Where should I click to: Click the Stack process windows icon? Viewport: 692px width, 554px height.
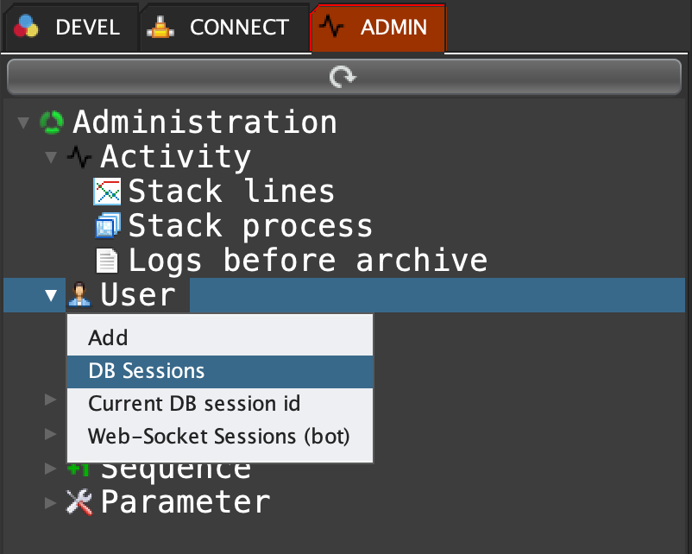(x=107, y=226)
